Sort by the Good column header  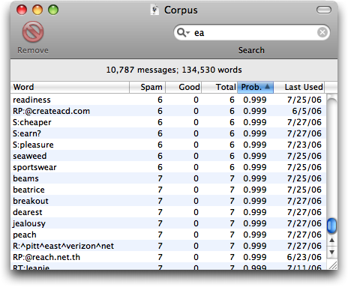tap(184, 87)
